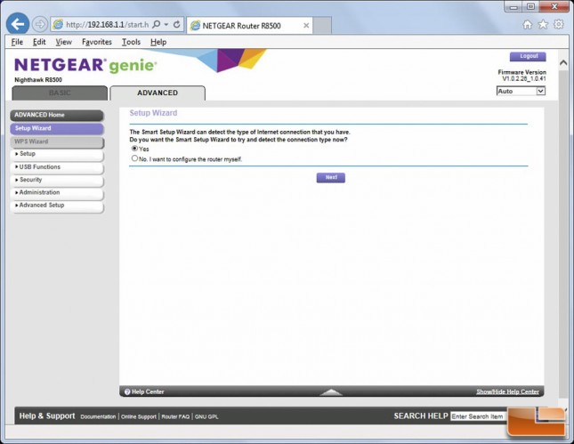Open the Router FAQ link
The image size is (574, 444).
pos(175,417)
